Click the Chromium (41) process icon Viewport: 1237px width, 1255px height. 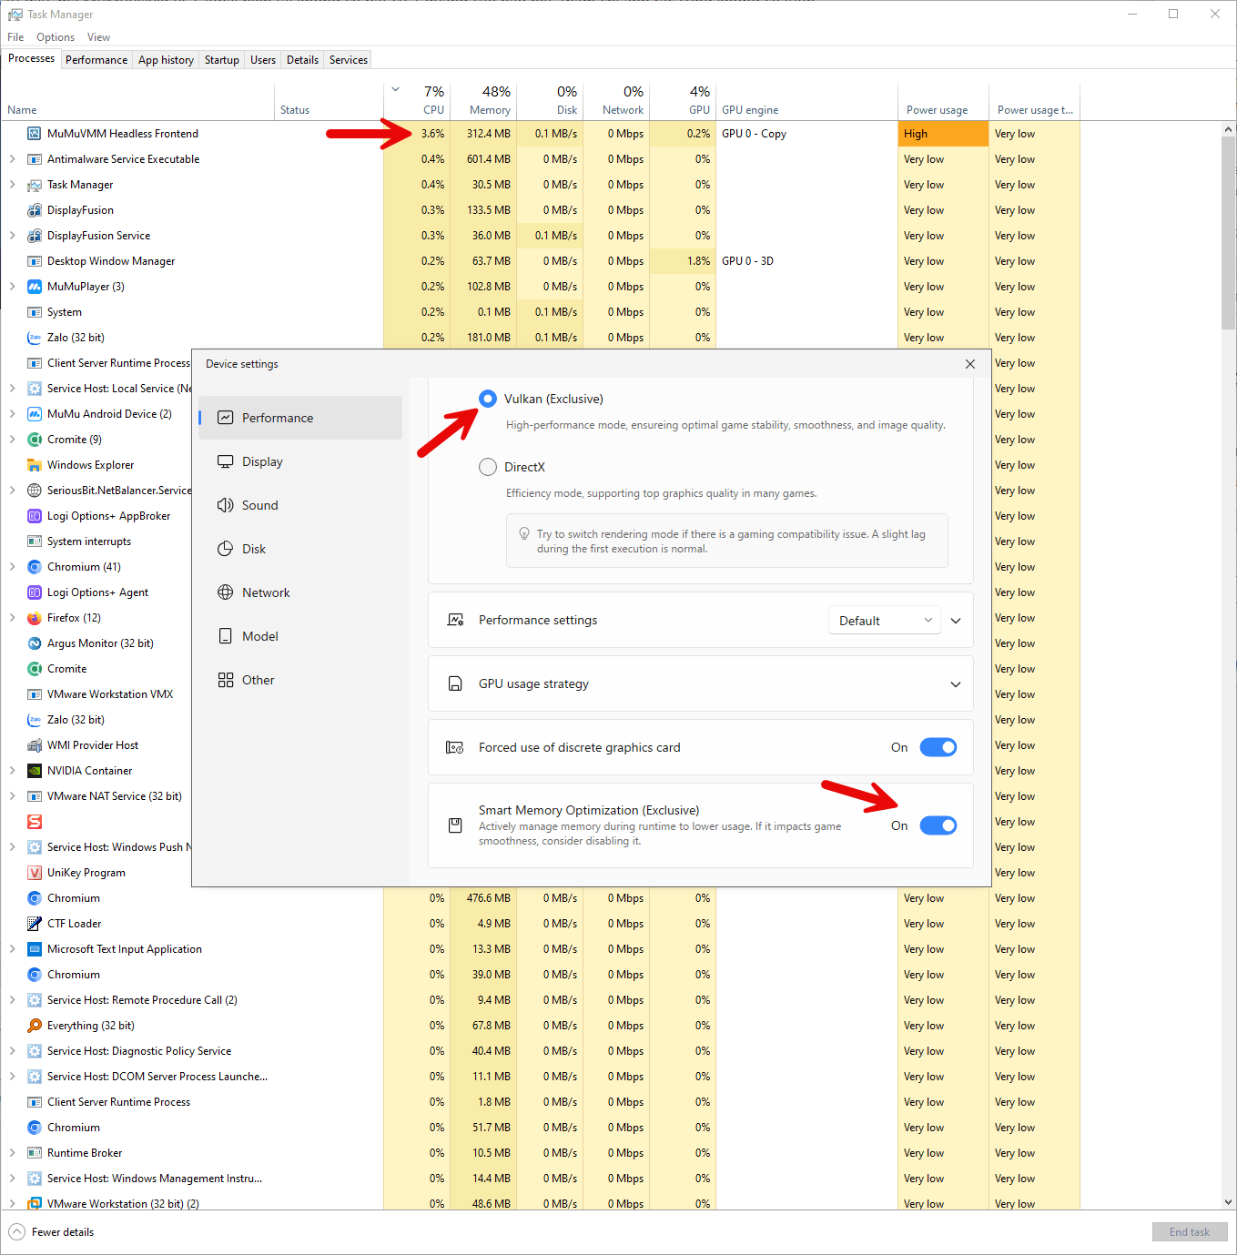click(x=35, y=567)
